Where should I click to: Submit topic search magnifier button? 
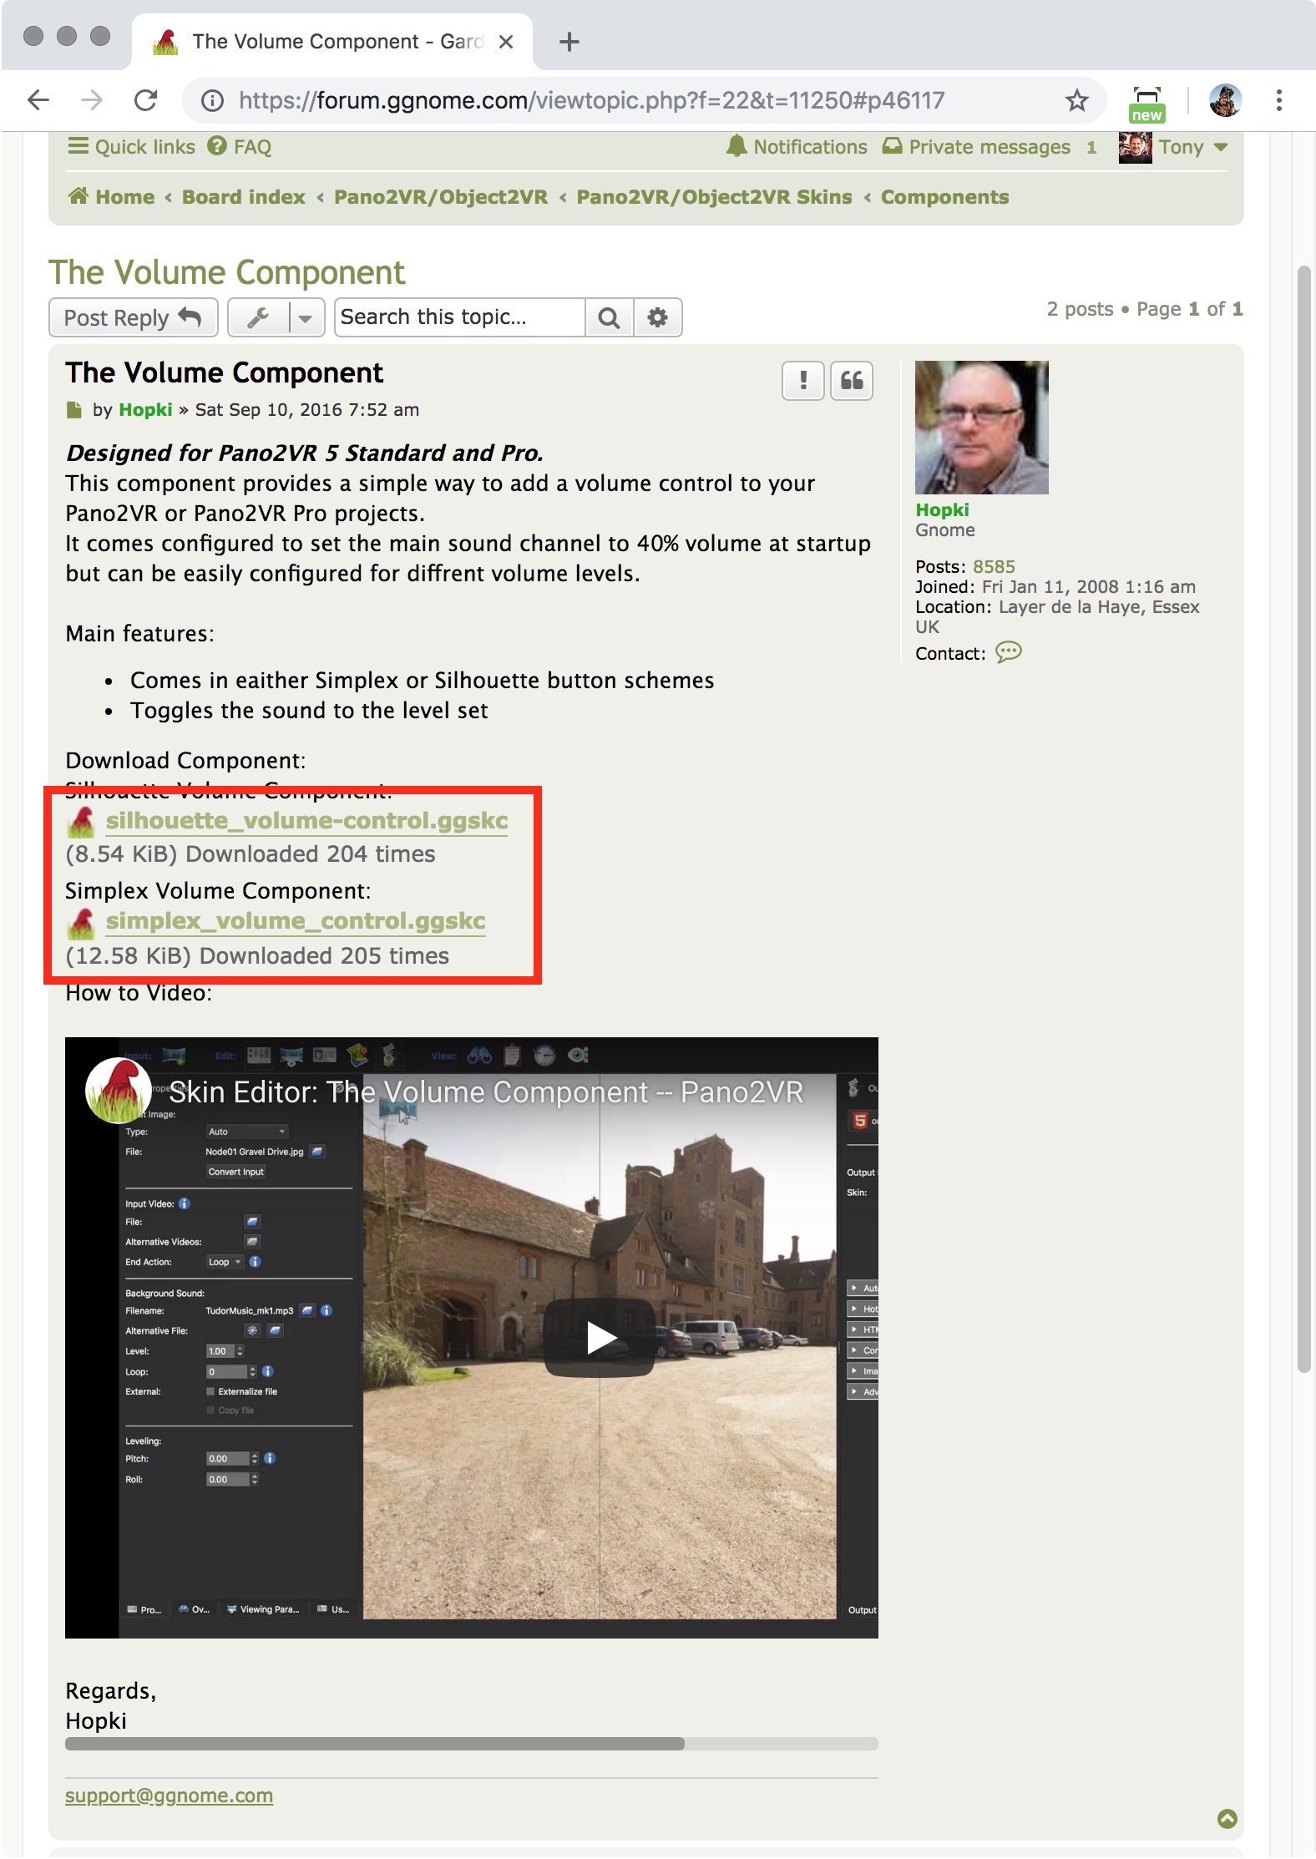610,317
